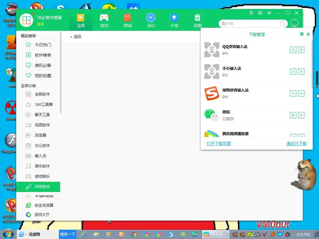Pause the 手心输入法 download
Viewport: 319px width, 239px height.
(293, 72)
